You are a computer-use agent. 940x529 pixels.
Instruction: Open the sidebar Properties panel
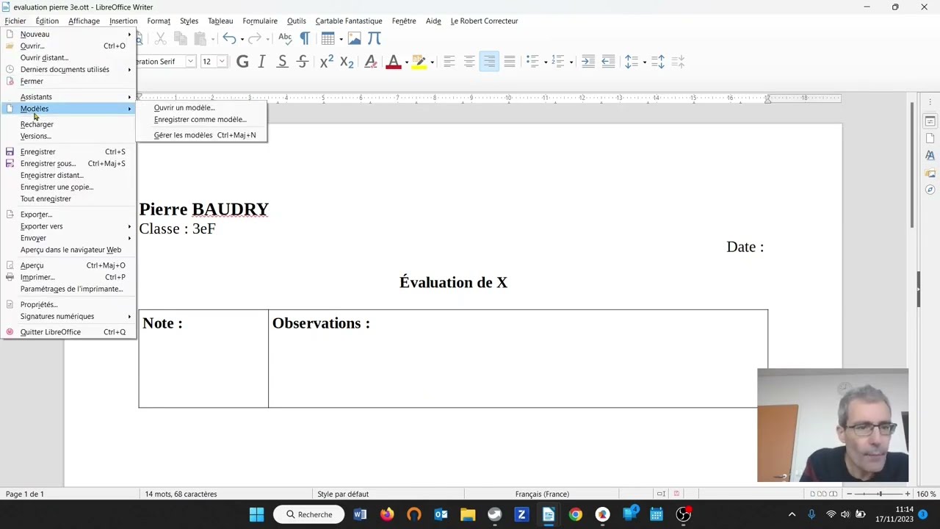click(x=930, y=120)
